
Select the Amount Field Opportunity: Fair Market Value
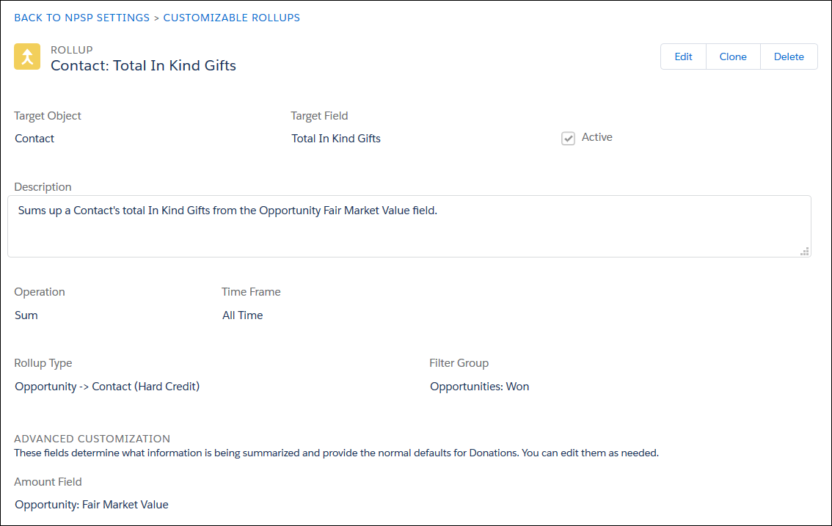(x=92, y=505)
